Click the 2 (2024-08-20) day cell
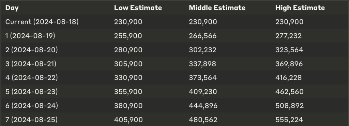The image size is (349, 126). pos(31,50)
